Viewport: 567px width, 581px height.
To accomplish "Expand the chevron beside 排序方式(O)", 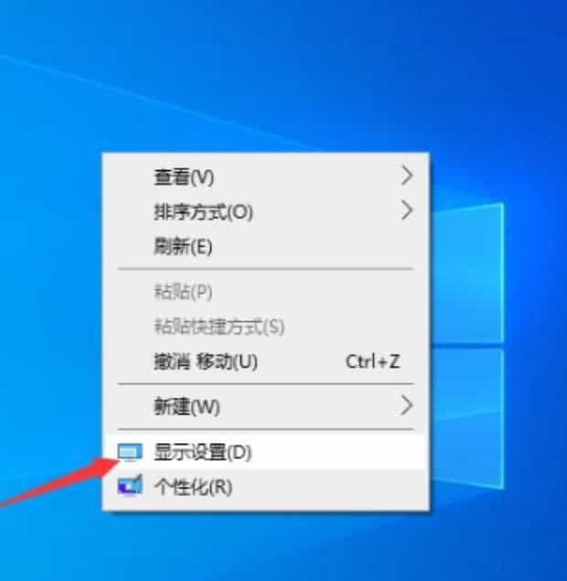I will click(x=407, y=210).
